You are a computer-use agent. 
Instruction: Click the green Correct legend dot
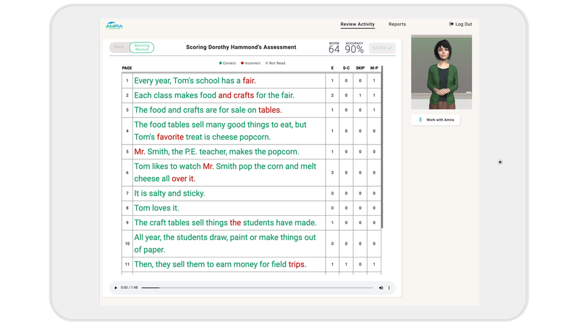pos(221,63)
